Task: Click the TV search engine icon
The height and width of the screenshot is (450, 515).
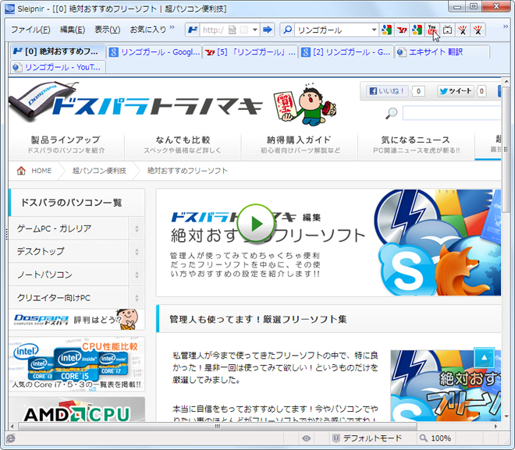Action: (x=447, y=30)
